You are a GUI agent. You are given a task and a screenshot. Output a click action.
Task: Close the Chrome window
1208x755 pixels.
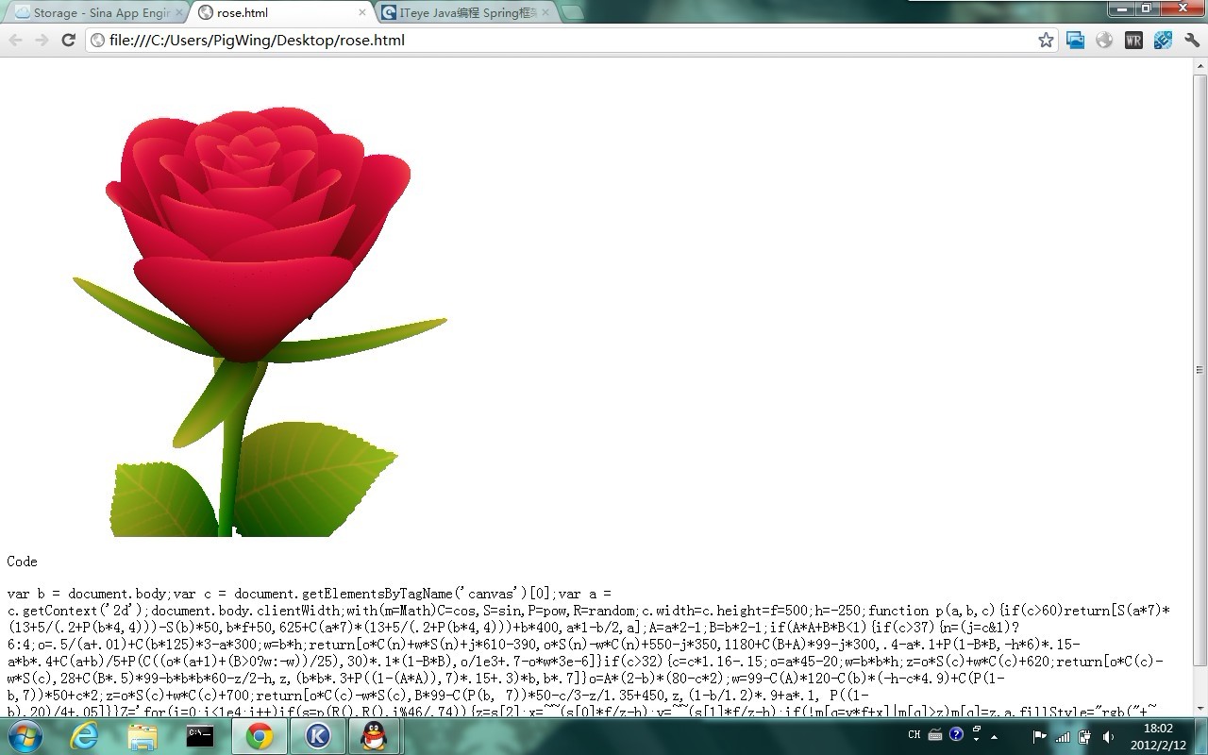click(x=1182, y=8)
